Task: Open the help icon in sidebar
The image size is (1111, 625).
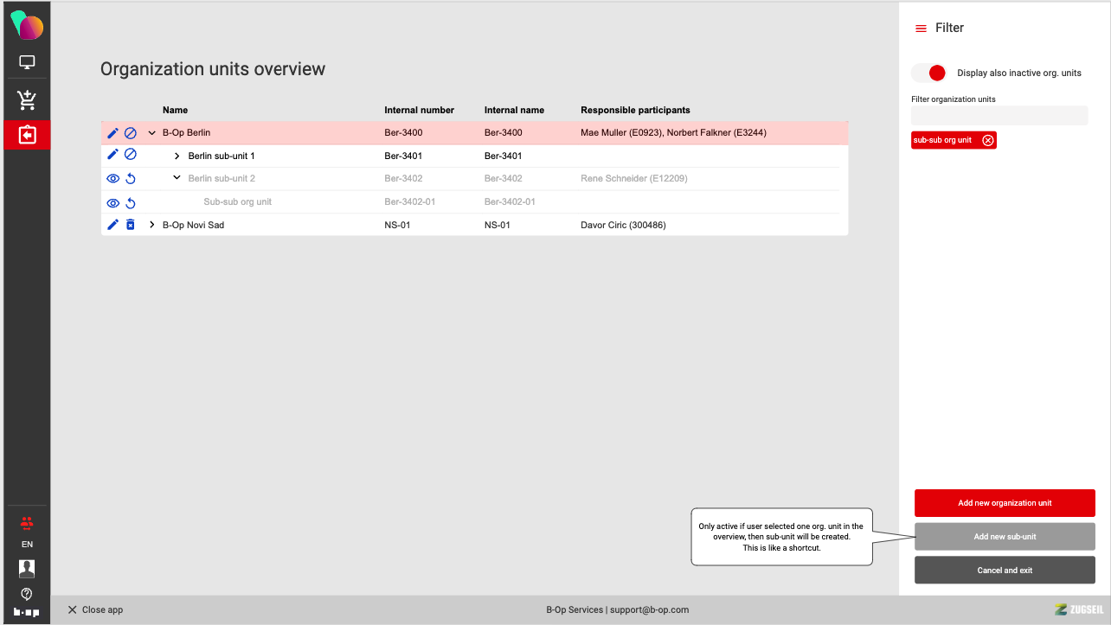Action: [27, 594]
